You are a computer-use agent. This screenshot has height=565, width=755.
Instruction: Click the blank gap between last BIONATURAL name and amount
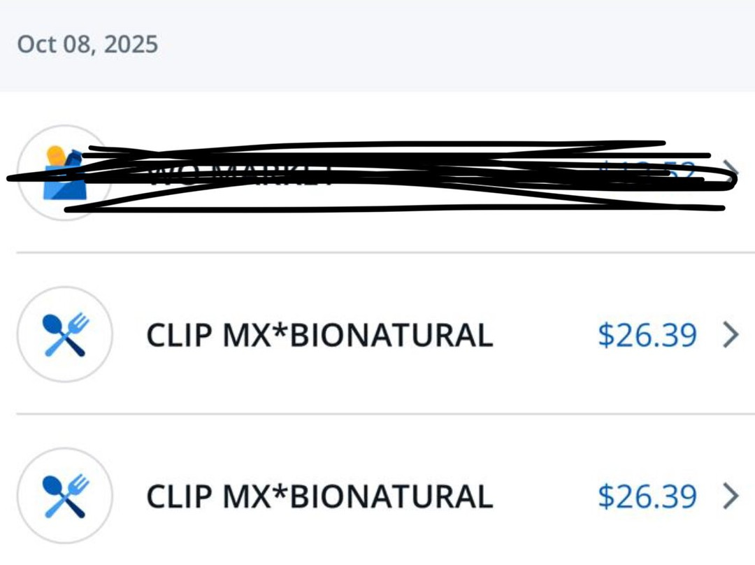pyautogui.click(x=545, y=496)
